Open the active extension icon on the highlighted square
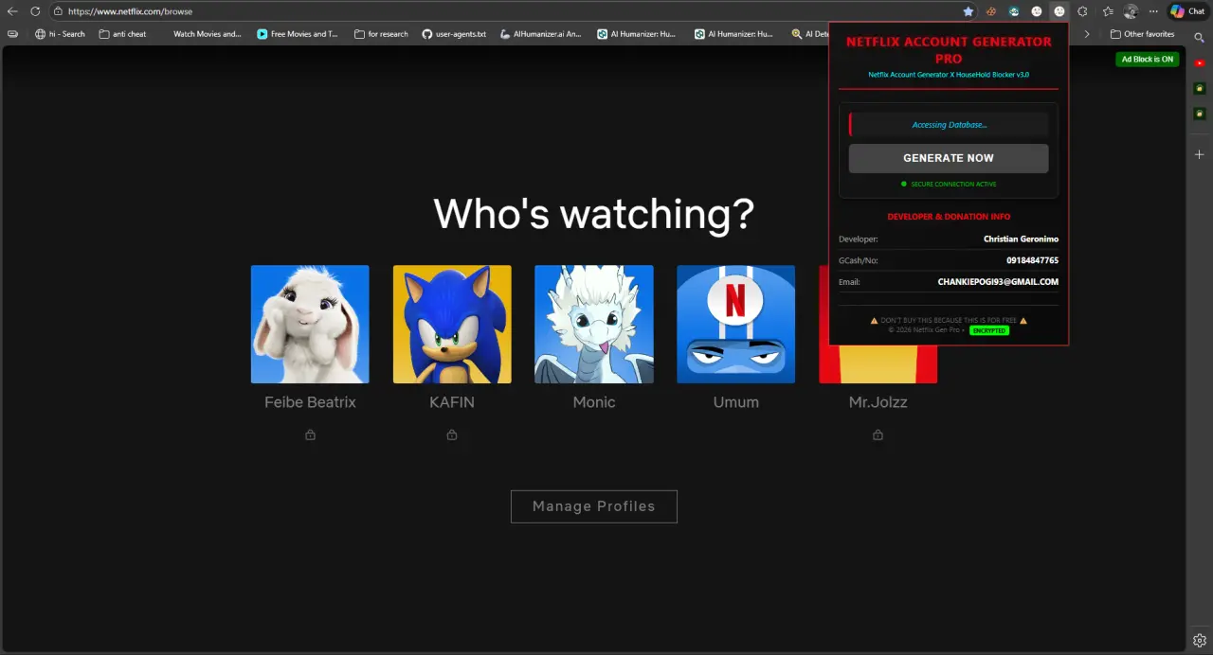The image size is (1213, 655). 1059,11
